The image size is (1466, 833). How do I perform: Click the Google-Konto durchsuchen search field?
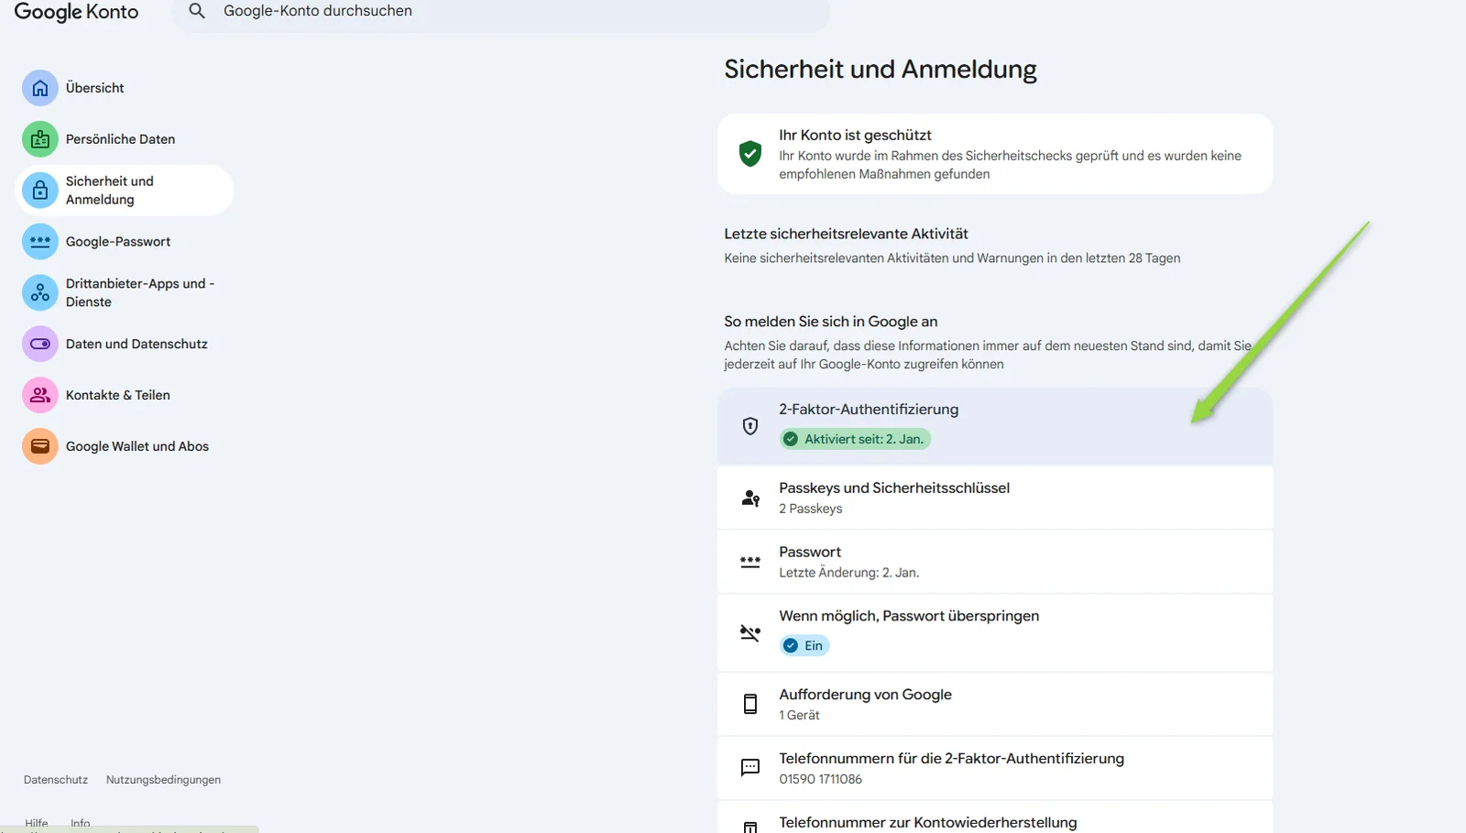pyautogui.click(x=501, y=12)
